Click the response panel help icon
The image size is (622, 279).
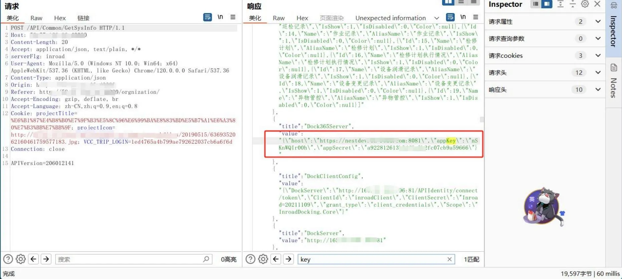coord(250,259)
